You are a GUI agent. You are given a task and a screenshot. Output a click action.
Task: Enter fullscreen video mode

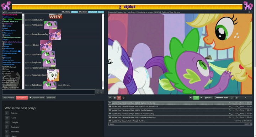(x=232, y=98)
